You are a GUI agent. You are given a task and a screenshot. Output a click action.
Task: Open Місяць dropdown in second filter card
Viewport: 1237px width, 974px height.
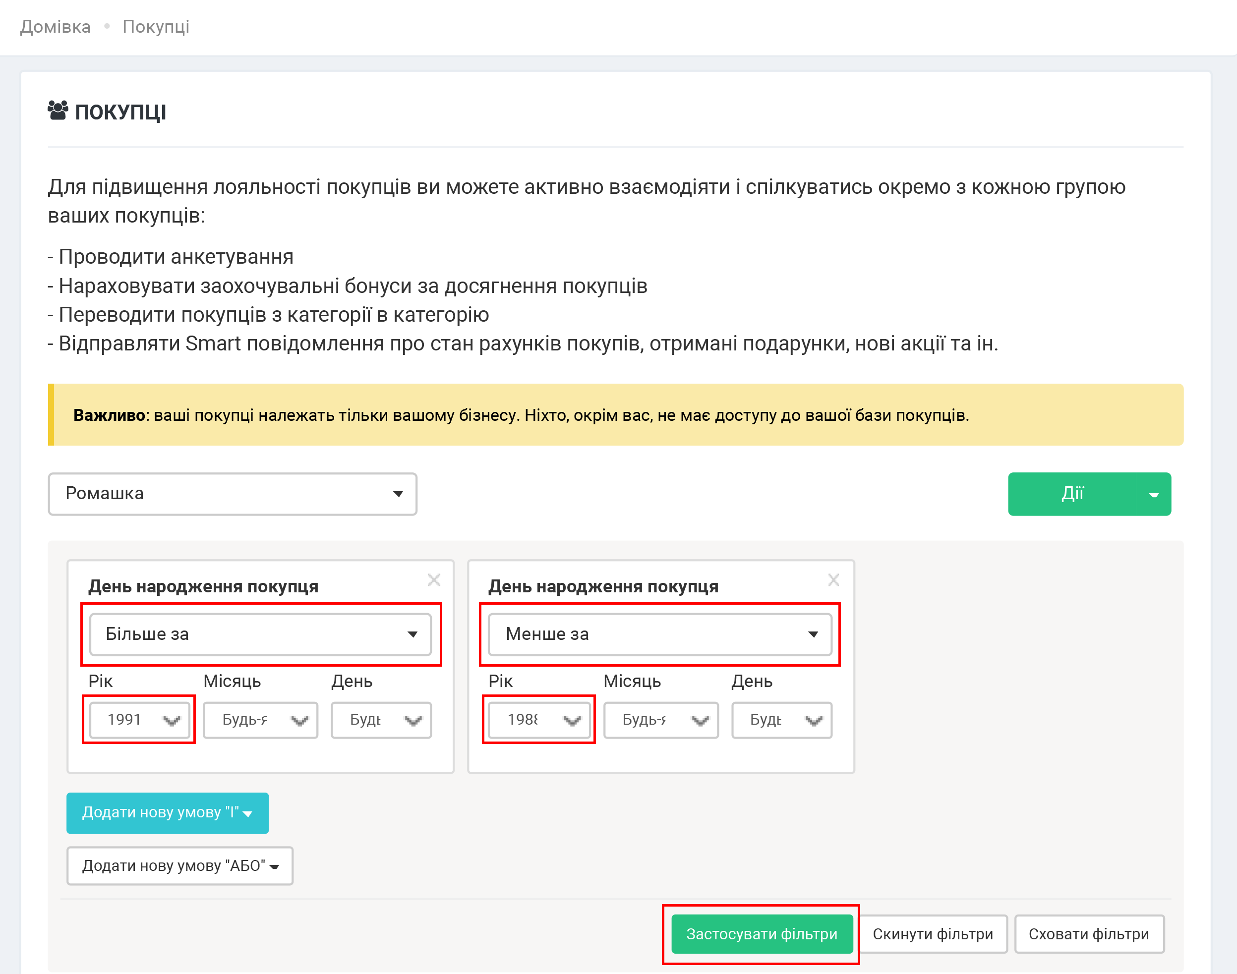click(x=660, y=720)
